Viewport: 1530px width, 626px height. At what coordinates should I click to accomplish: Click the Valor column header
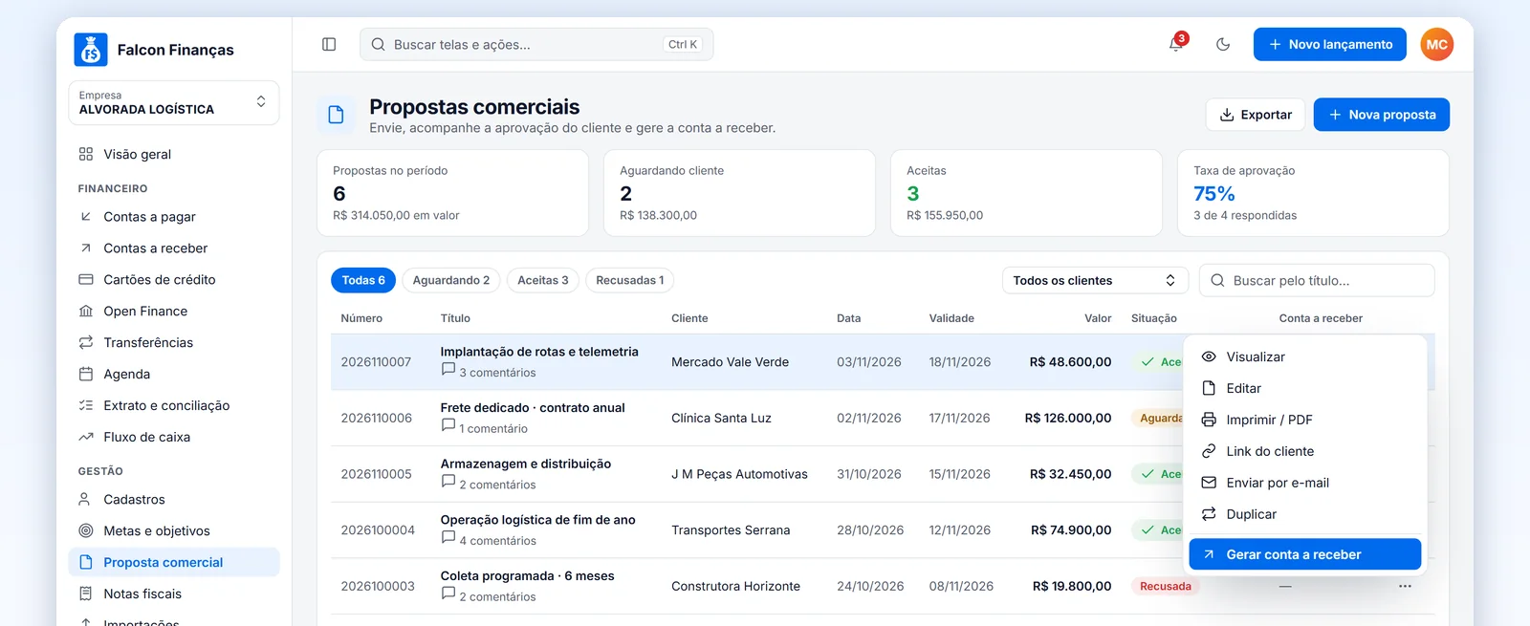click(x=1098, y=318)
